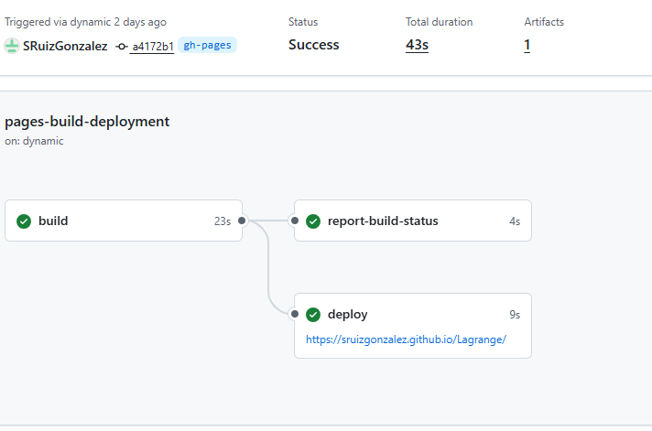Click the green checkmark on build job
Image resolution: width=652 pixels, height=431 pixels.
tap(24, 221)
